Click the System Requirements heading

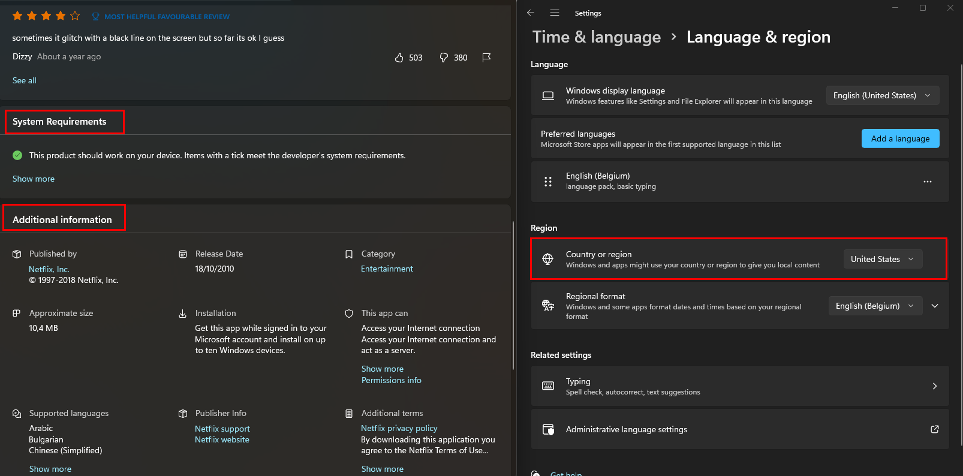pyautogui.click(x=59, y=122)
